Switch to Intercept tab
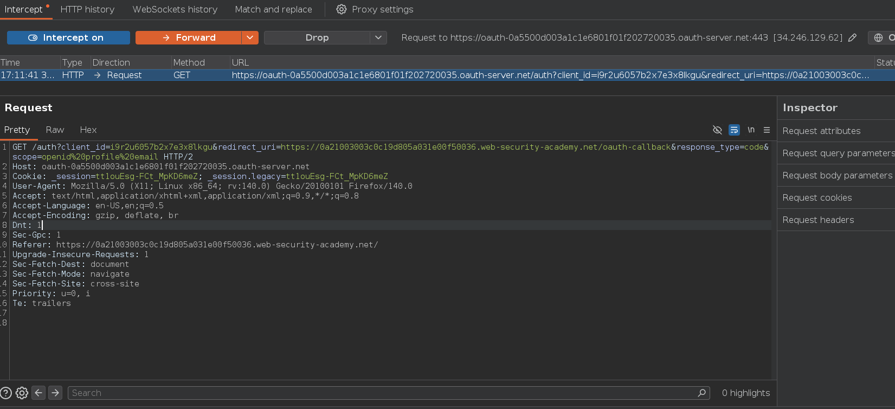 point(23,9)
